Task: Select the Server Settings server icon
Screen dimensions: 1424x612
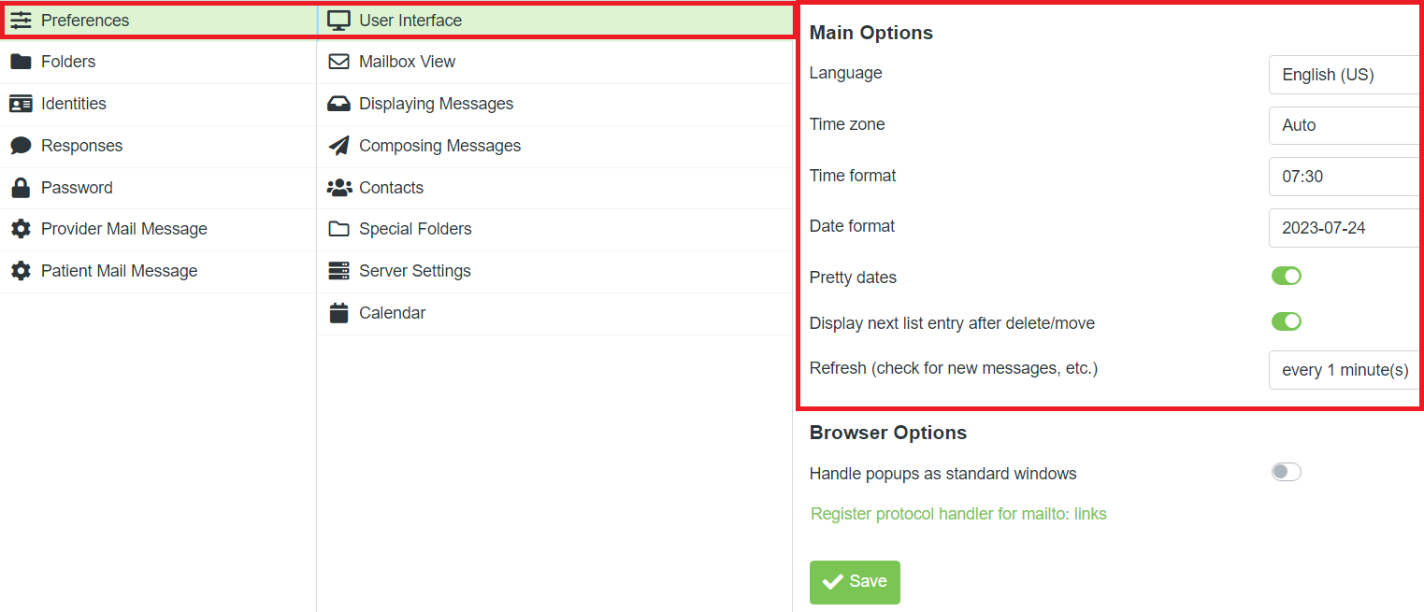Action: click(338, 271)
